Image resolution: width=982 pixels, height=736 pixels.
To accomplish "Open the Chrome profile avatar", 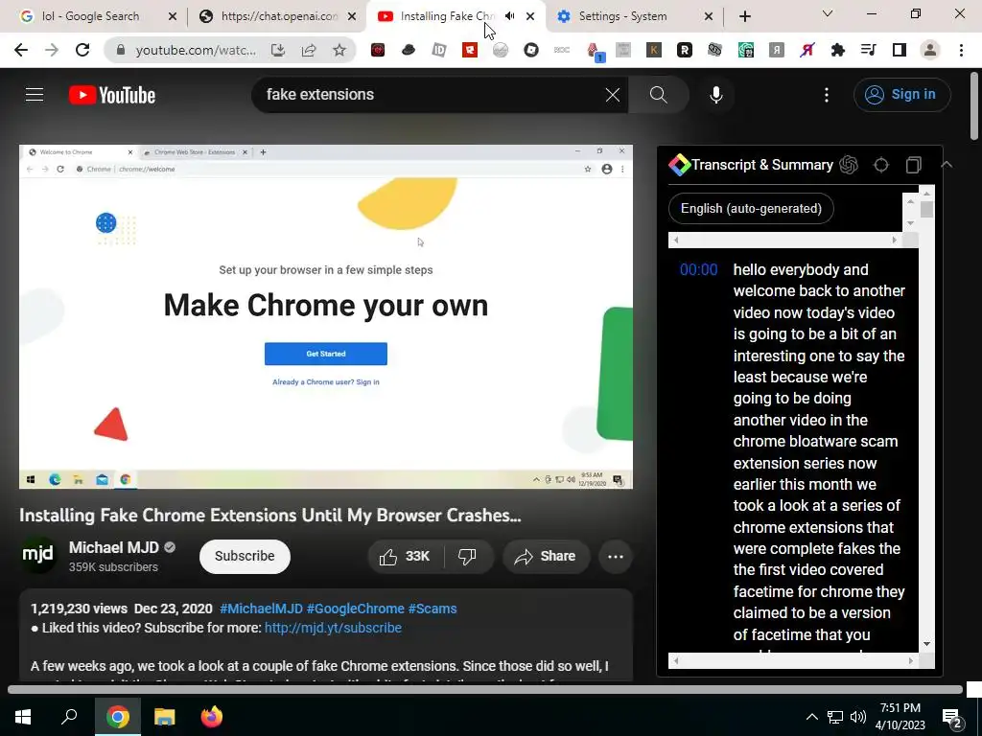I will 930,50.
